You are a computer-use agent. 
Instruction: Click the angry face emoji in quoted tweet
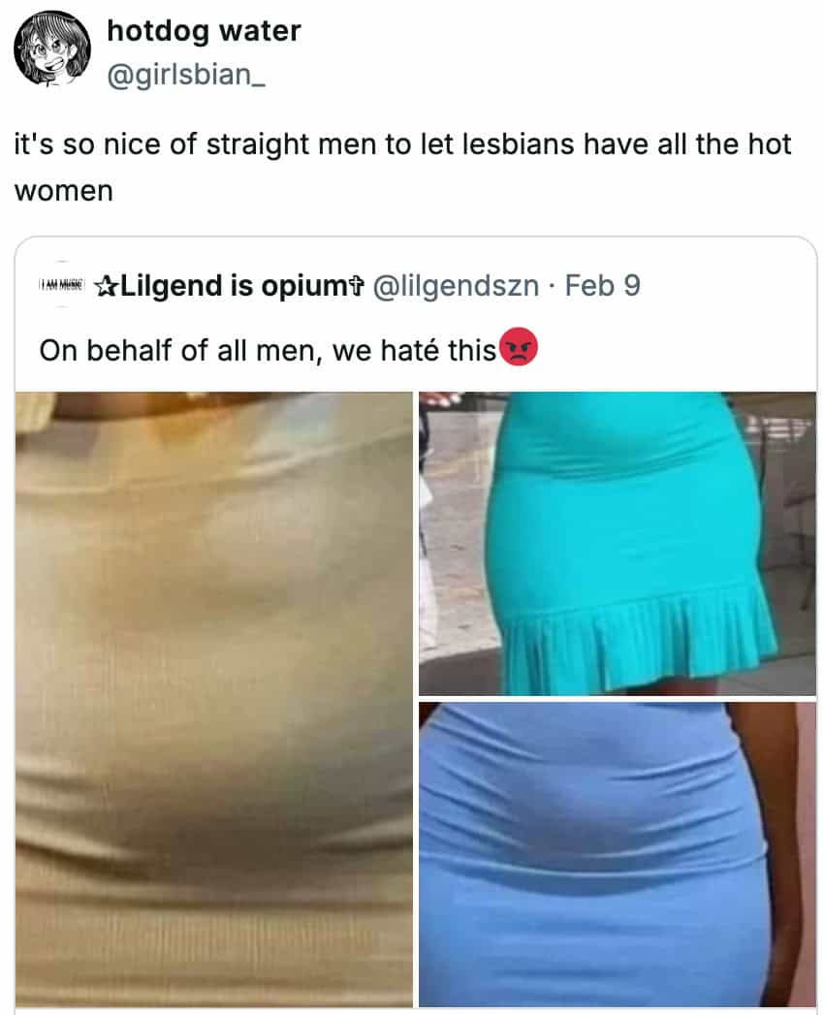click(519, 348)
